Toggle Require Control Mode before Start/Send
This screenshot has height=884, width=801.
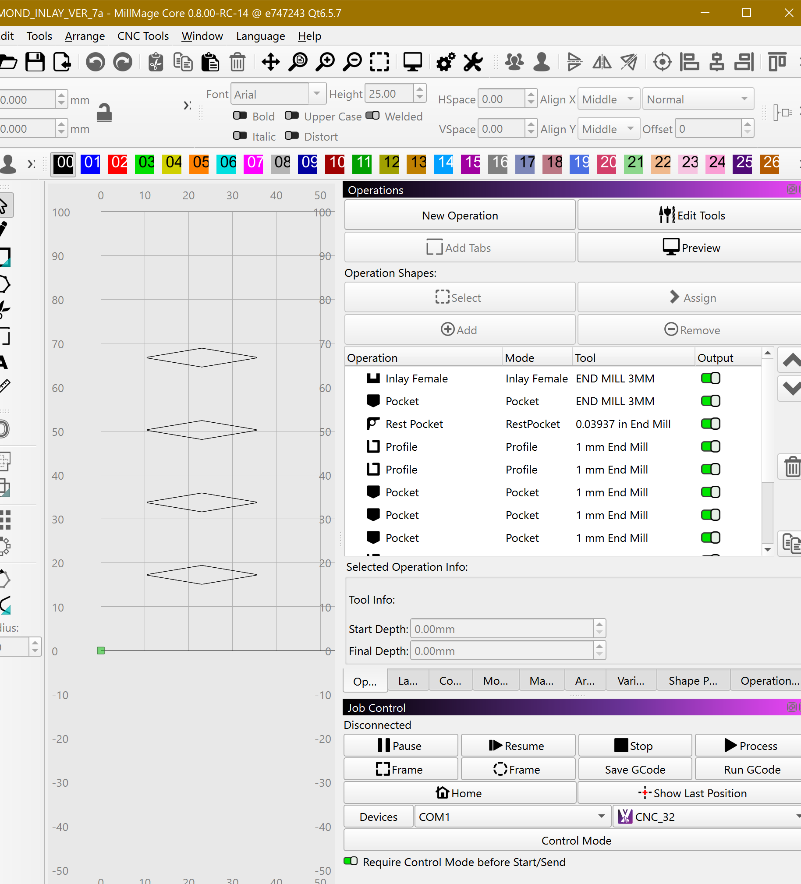[x=351, y=861]
